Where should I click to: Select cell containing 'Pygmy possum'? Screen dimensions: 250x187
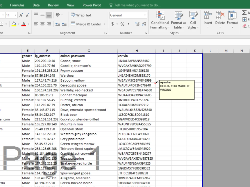click(x=89, y=71)
